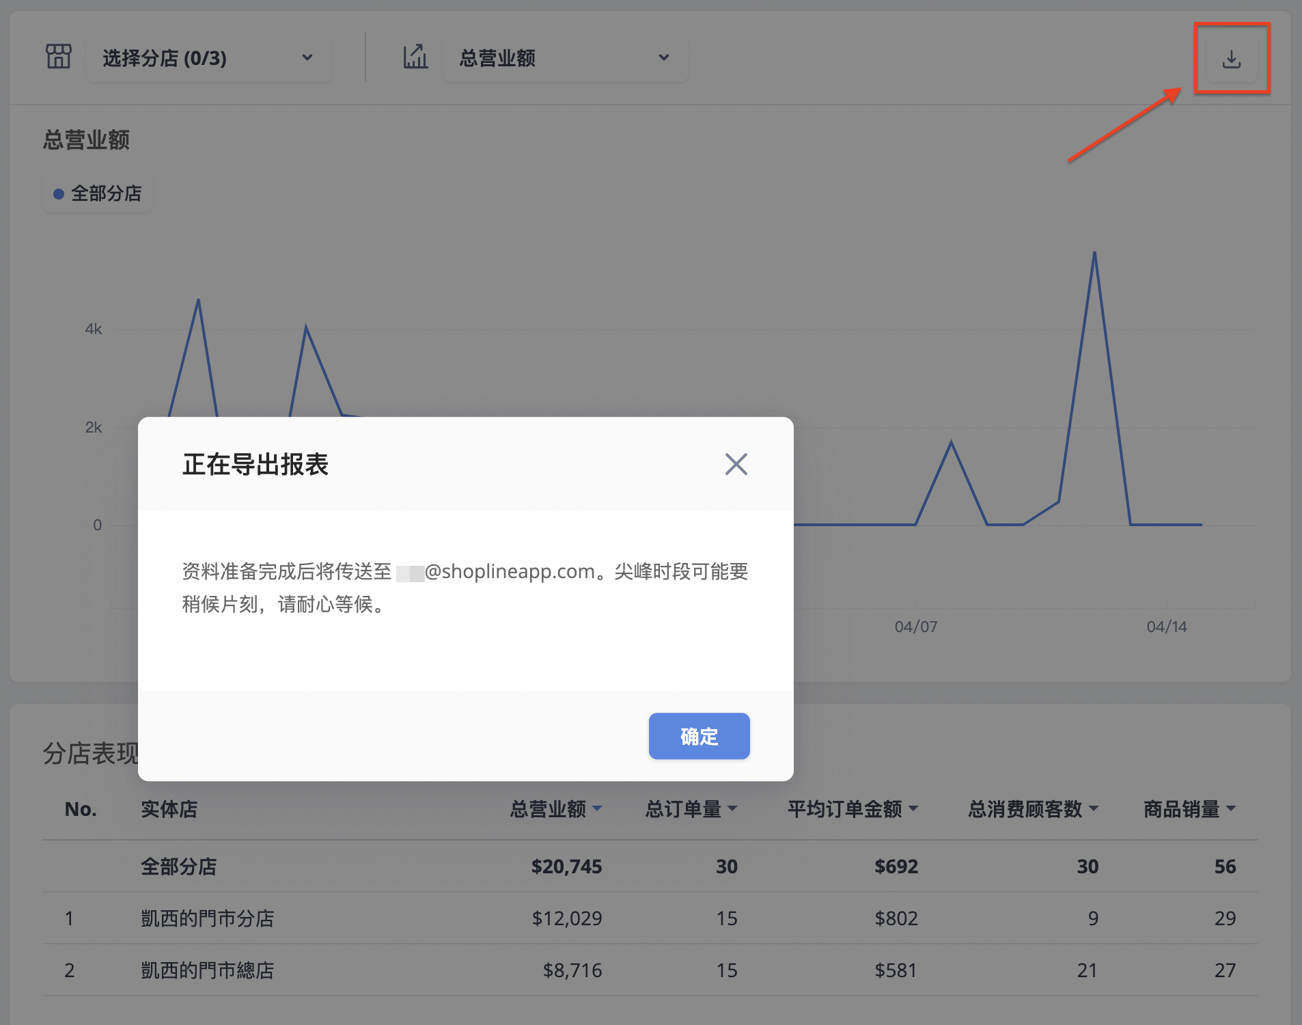Viewport: 1302px width, 1025px height.
Task: Select the 凯西的門市總店 row
Action: [x=650, y=970]
